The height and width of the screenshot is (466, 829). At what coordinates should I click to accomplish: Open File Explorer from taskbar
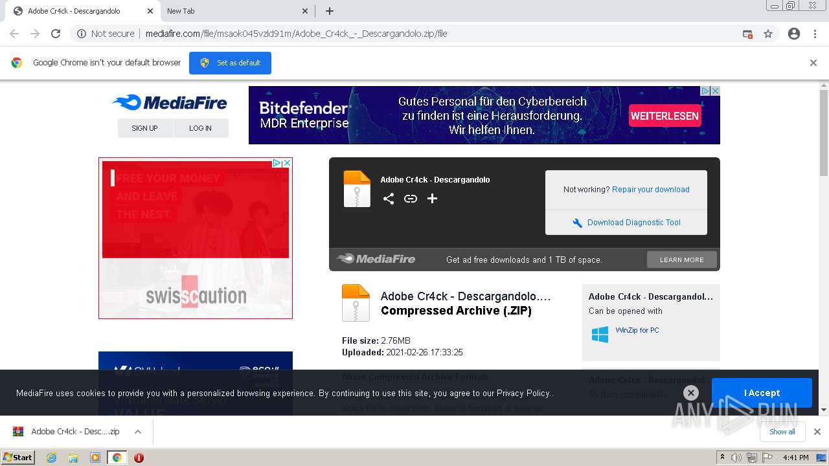pos(73,458)
